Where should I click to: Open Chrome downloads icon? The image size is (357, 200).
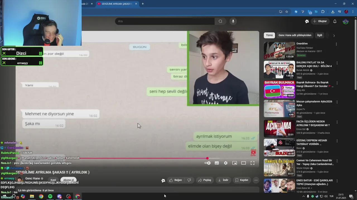click(333, 12)
